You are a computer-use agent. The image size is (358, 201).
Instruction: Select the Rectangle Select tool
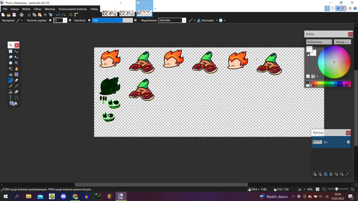(10, 51)
